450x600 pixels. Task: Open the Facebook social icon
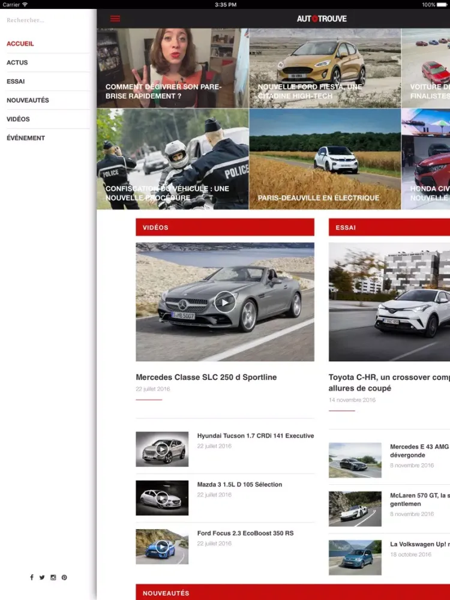pos(32,577)
